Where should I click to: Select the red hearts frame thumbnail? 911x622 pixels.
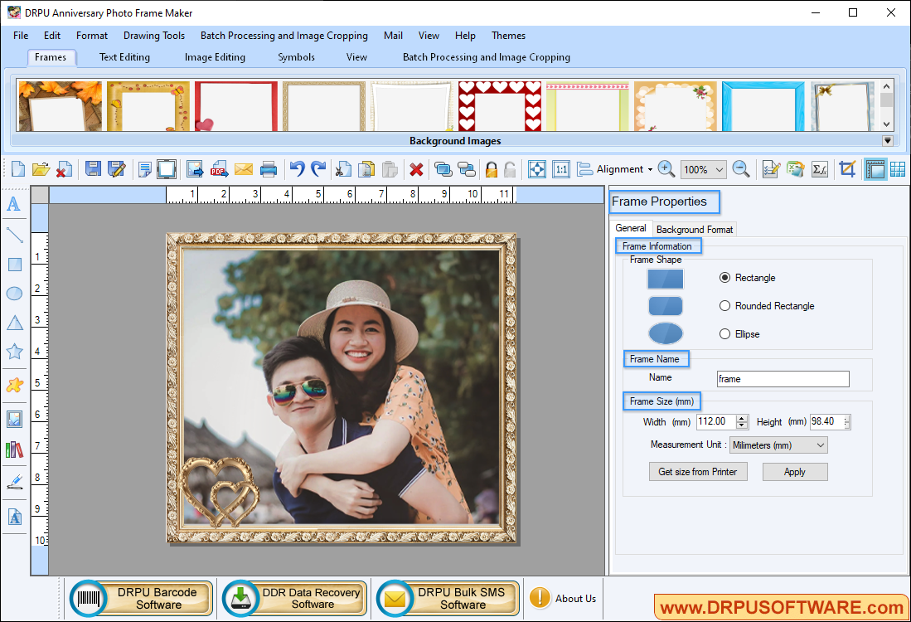tap(500, 106)
